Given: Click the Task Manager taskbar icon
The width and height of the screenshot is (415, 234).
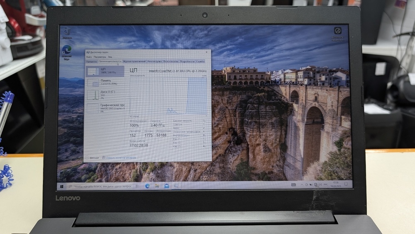Looking at the screenshot, I should point(176,186).
